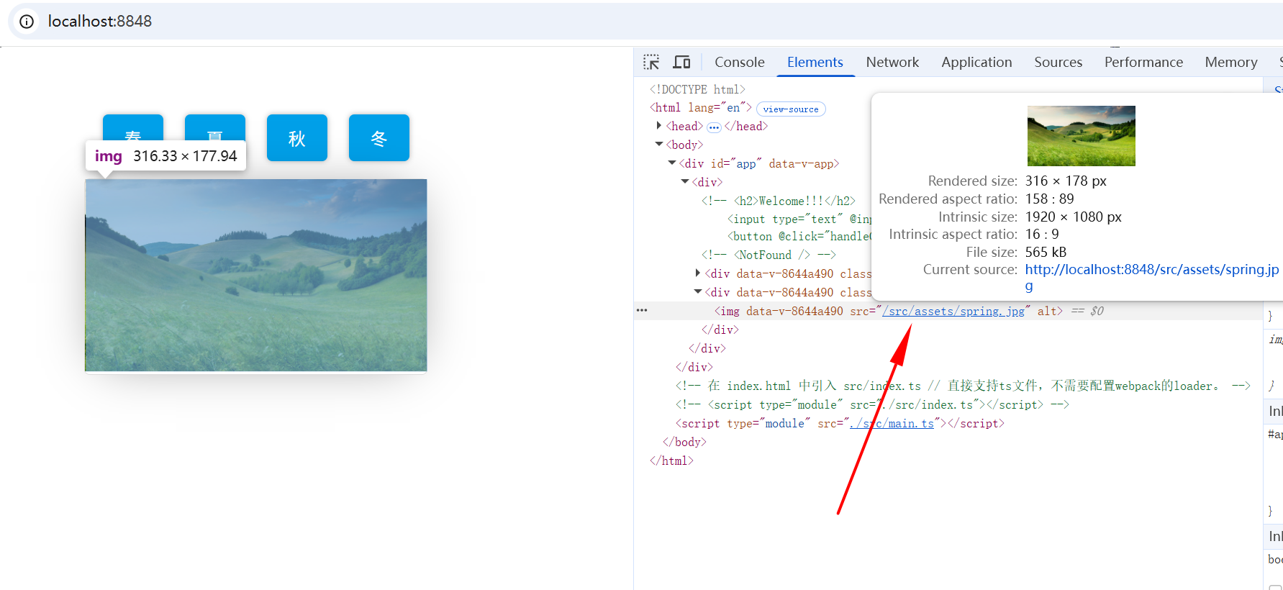Click the input type="text" line

(799, 219)
